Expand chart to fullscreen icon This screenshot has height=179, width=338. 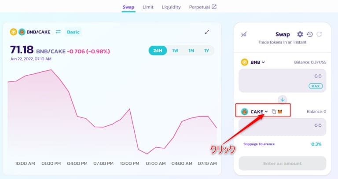click(x=207, y=32)
